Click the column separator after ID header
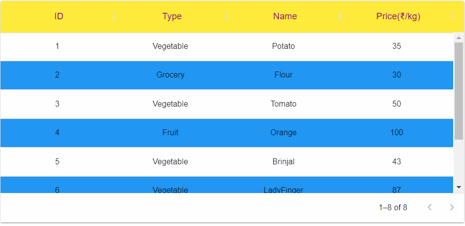This screenshot has width=465, height=226. [x=114, y=17]
